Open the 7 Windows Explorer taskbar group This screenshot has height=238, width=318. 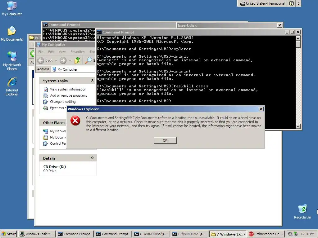(228, 234)
